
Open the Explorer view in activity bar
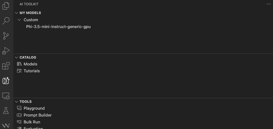click(6, 6)
